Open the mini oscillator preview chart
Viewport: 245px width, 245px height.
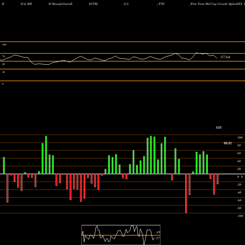(x=121, y=235)
